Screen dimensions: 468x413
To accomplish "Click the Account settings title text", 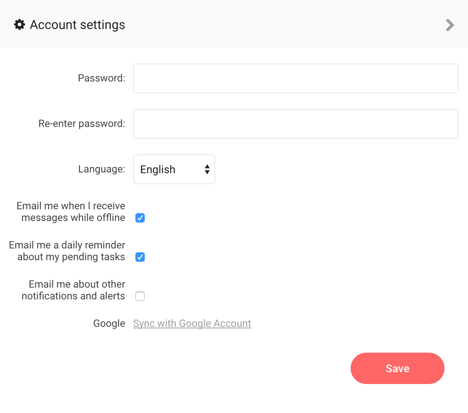I will pos(77,25).
